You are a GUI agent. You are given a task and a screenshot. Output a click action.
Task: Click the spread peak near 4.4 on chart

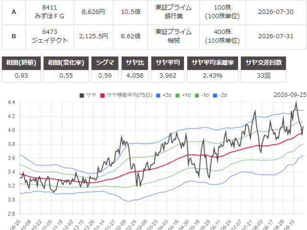(296, 102)
